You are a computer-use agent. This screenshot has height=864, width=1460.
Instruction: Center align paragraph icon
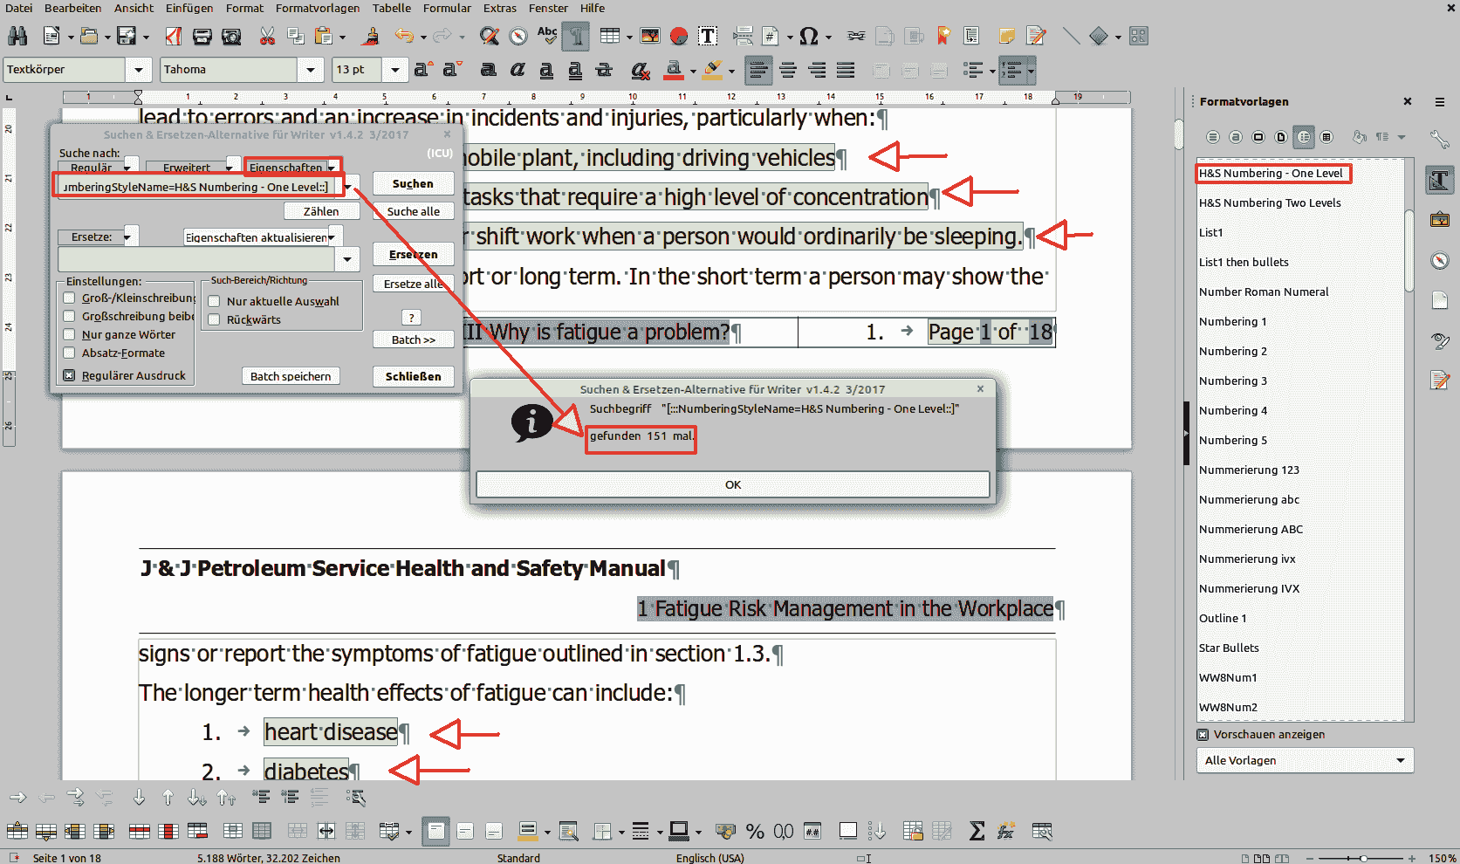pos(788,70)
